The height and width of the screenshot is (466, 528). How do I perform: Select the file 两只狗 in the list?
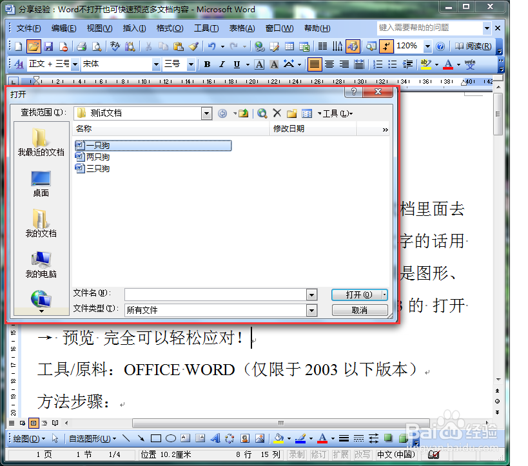(98, 157)
